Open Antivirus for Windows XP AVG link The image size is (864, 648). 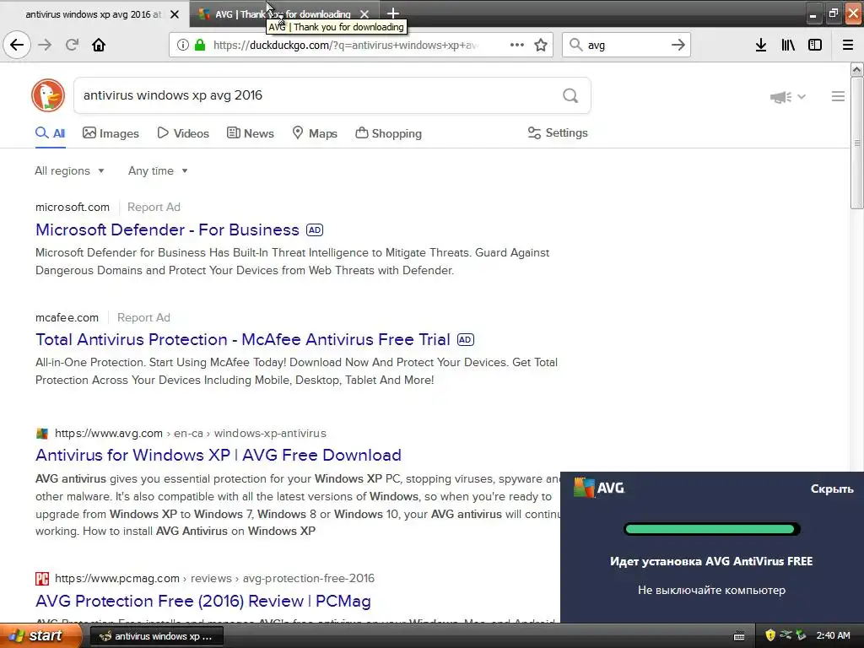click(219, 455)
